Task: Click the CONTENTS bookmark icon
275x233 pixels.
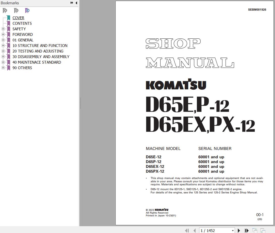Action: click(x=8, y=23)
